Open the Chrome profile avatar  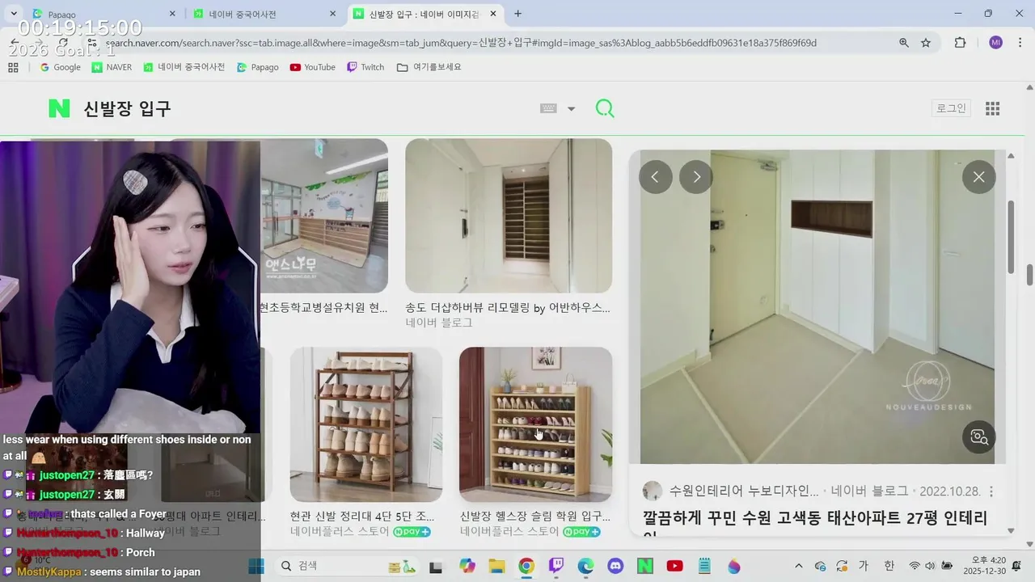click(995, 43)
